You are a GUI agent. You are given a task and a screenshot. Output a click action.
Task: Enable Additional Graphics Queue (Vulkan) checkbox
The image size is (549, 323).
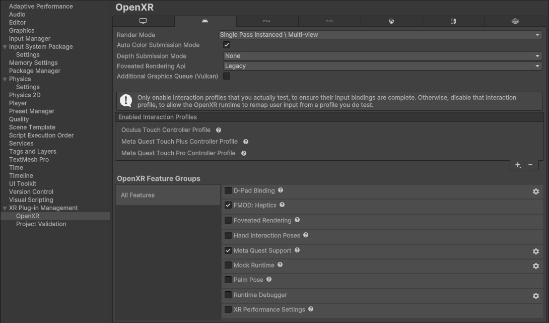click(x=227, y=76)
